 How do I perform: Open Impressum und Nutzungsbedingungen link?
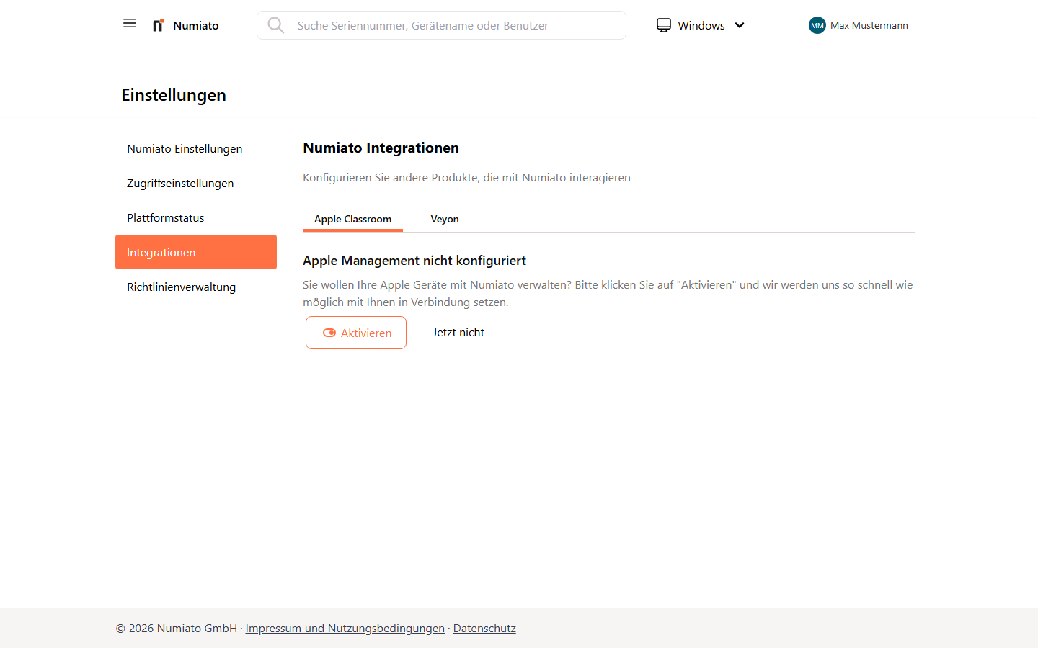pyautogui.click(x=345, y=628)
